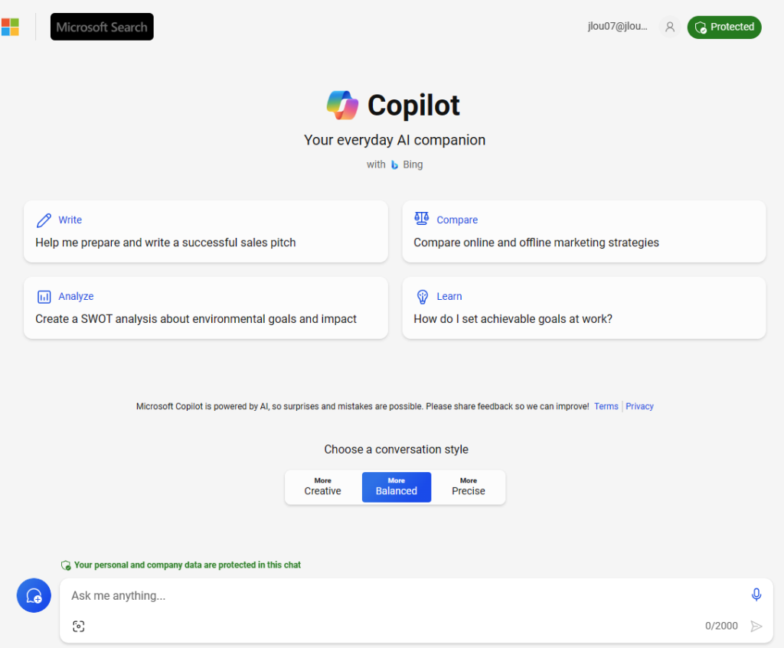Click the send arrow icon
784x648 pixels.
[756, 626]
